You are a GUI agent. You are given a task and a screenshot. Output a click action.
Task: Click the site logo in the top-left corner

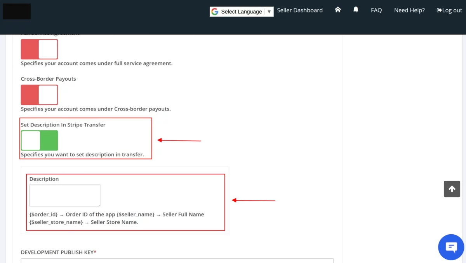16,11
